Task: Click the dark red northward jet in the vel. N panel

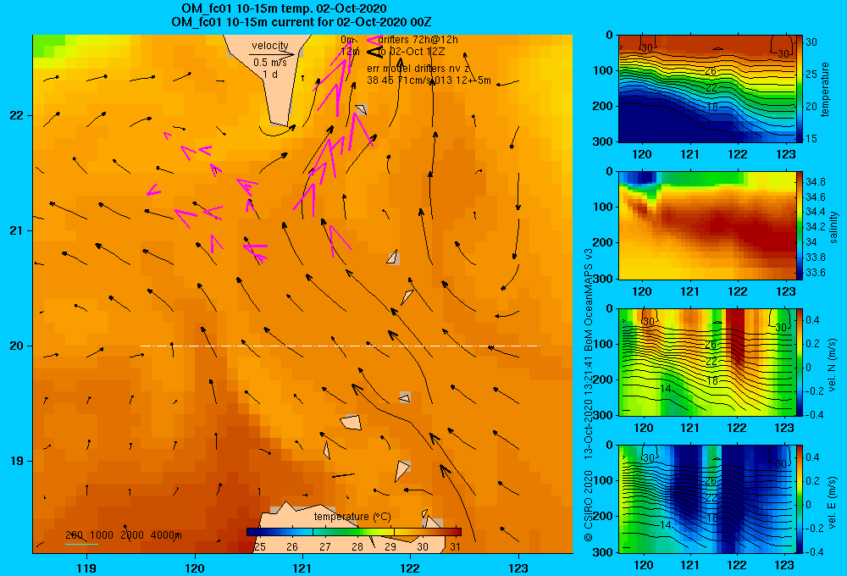Action: click(735, 336)
